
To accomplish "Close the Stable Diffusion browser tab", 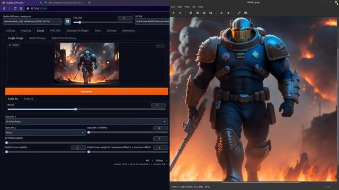I will [x=41, y=3].
